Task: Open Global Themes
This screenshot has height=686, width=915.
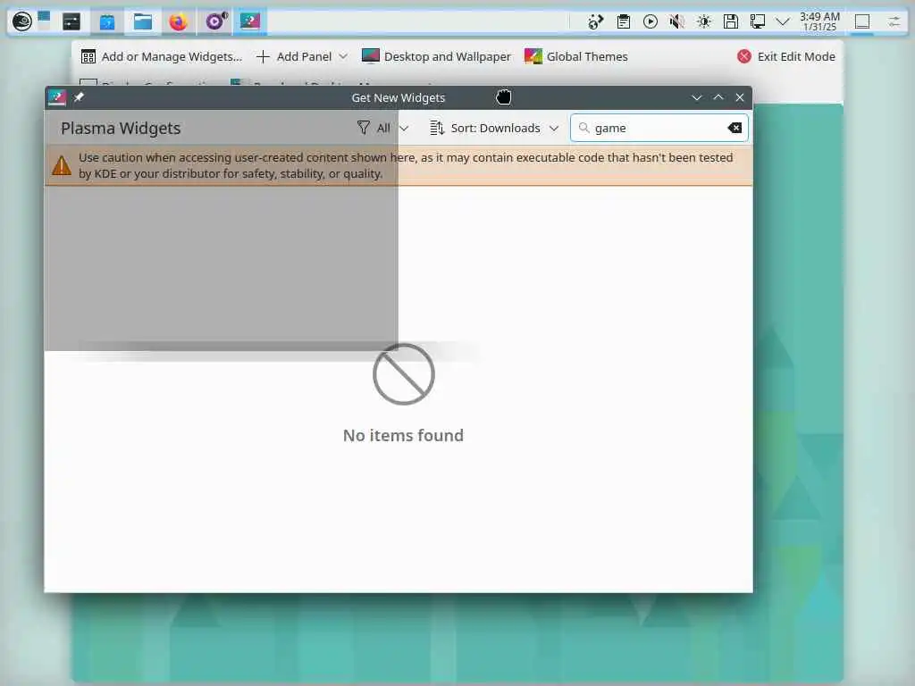Action: (576, 56)
